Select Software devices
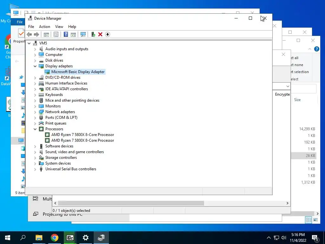 click(59, 146)
